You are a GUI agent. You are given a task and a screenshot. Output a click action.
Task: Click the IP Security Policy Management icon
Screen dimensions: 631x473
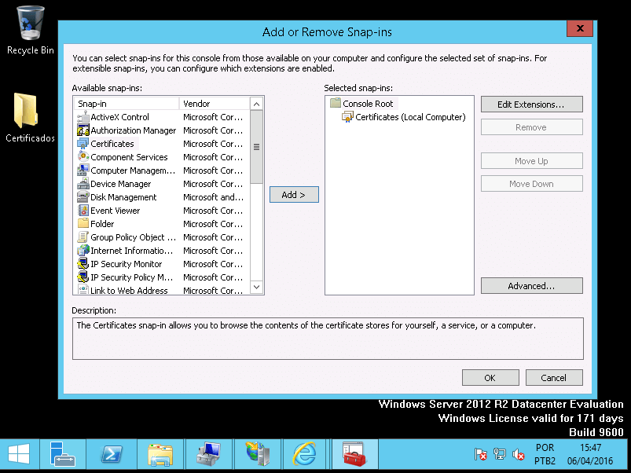tap(83, 277)
